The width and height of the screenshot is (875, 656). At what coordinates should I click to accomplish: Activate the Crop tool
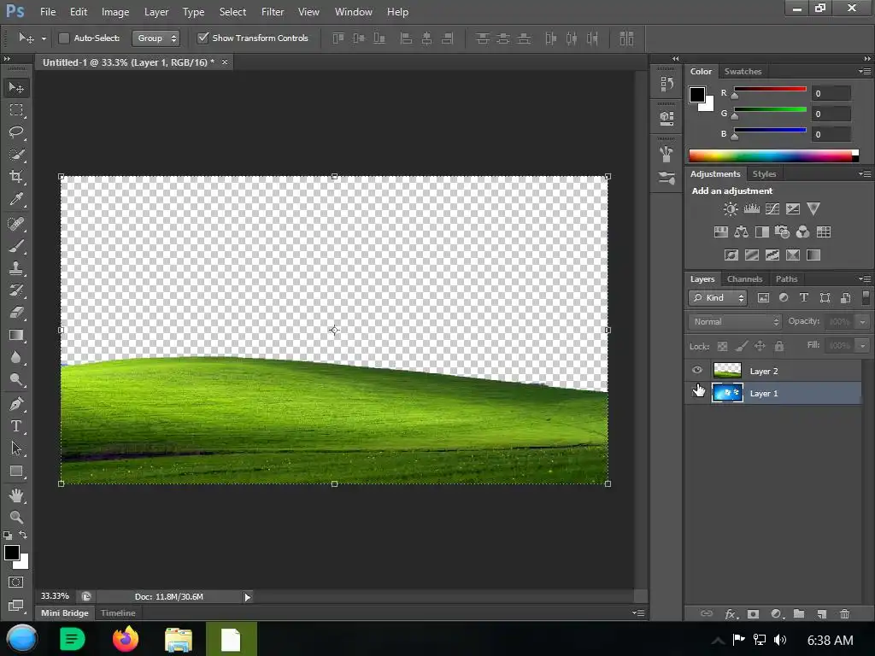(16, 177)
